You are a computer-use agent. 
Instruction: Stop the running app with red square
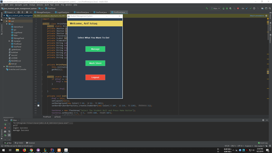tap(238, 8)
